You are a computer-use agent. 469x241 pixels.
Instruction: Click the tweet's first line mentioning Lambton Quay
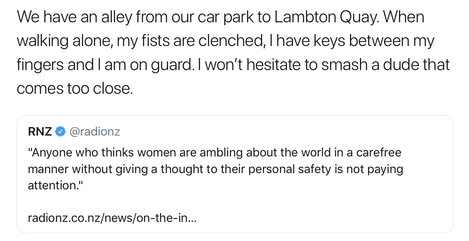point(220,17)
